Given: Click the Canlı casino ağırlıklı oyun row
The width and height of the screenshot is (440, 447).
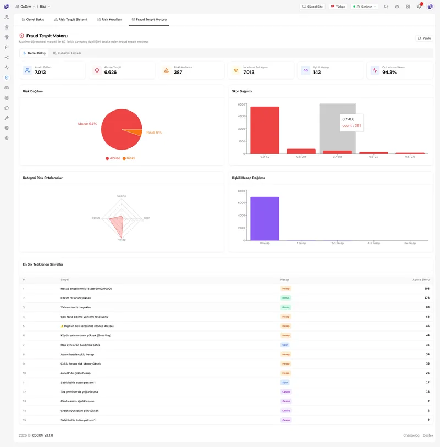Looking at the screenshot, I should point(226,401).
